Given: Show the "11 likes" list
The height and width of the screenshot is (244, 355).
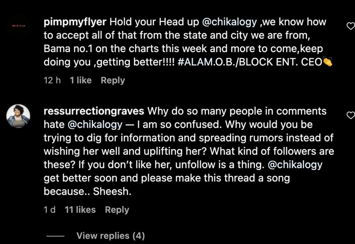Looking at the screenshot, I should [80, 210].
